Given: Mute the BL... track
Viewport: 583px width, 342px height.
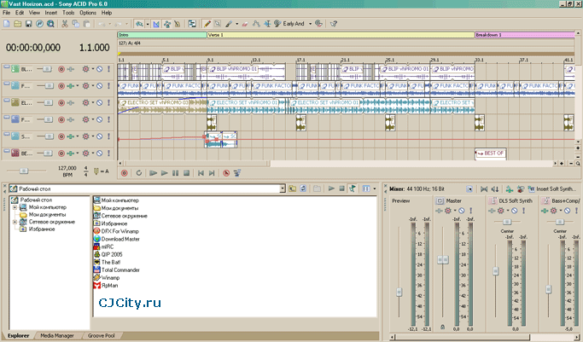Looking at the screenshot, I should tap(100, 69).
